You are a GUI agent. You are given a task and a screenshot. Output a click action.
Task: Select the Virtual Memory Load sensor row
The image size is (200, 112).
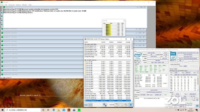[x=107, y=49]
